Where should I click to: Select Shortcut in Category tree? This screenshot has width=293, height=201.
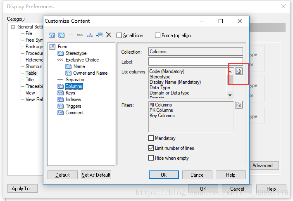click(34, 66)
